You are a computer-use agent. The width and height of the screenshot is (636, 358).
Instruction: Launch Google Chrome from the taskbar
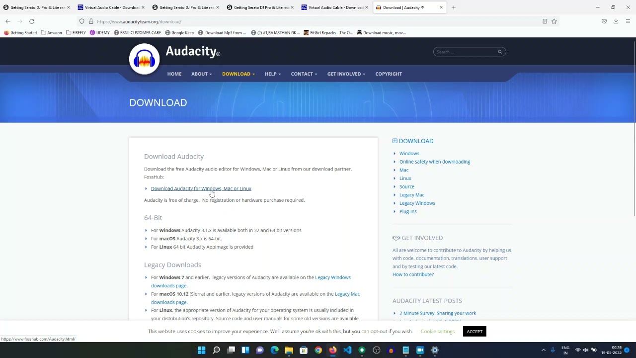(318, 350)
